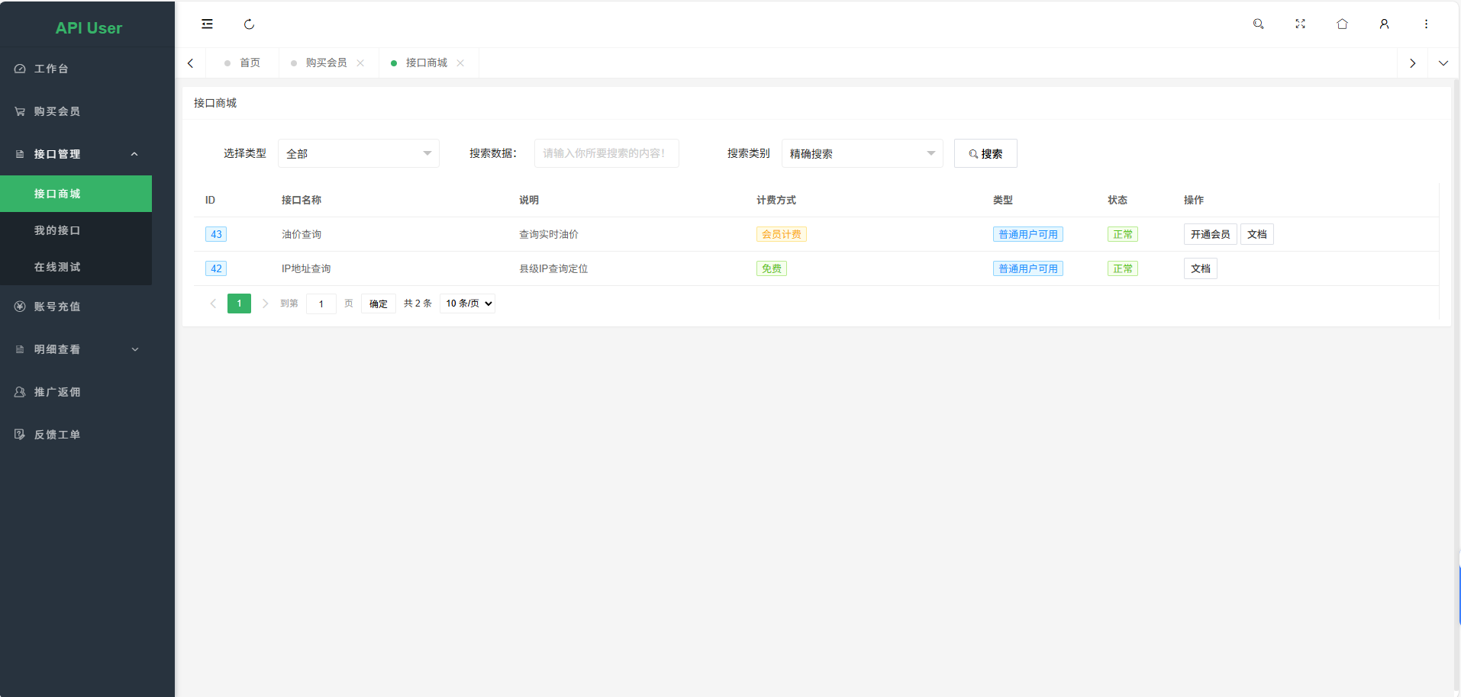1461x697 pixels.
Task: Open the 选择类型 dropdown showing 全部
Action: point(358,153)
